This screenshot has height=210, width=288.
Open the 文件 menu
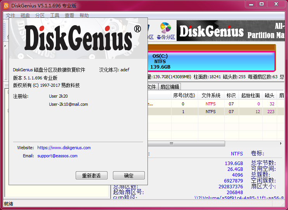[10, 15]
